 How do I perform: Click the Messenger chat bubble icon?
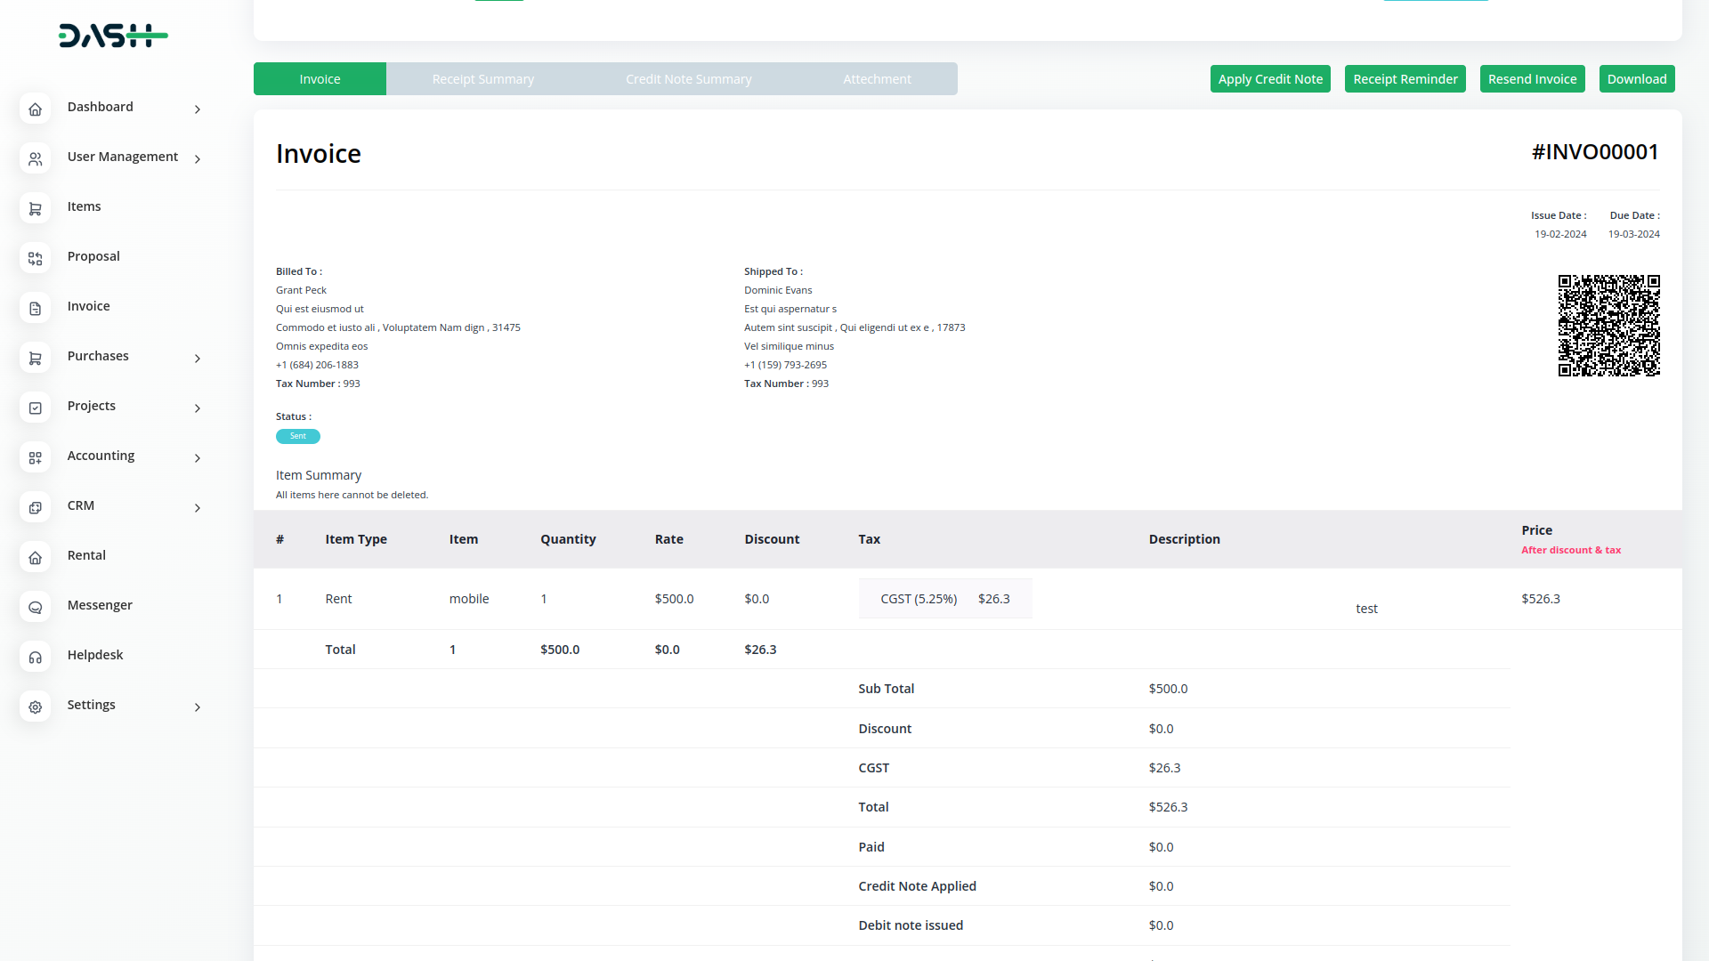pos(35,607)
